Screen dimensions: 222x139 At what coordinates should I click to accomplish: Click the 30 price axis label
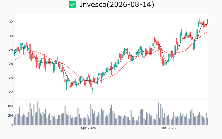pos(11,36)
